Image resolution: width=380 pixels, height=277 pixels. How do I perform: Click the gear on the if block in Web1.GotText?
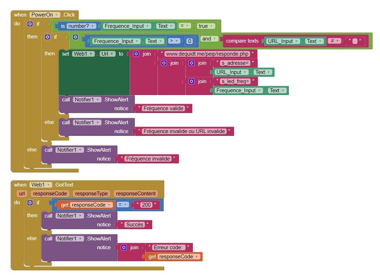click(30, 203)
